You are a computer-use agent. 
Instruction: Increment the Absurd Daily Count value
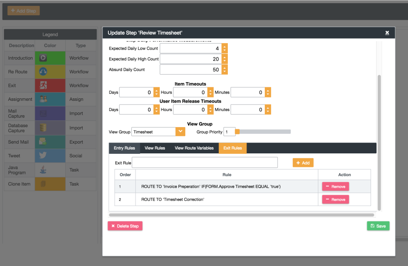point(224,67)
